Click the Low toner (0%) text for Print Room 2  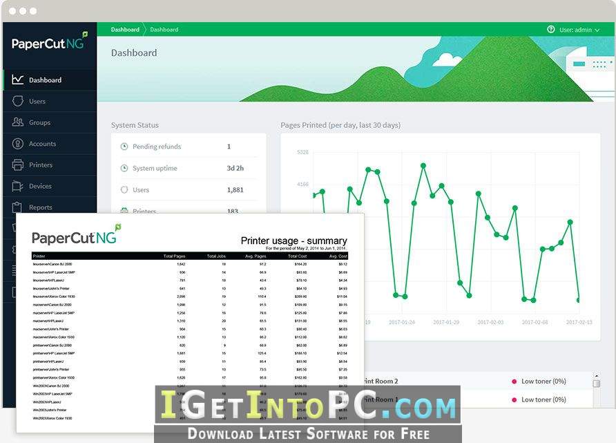point(543,381)
